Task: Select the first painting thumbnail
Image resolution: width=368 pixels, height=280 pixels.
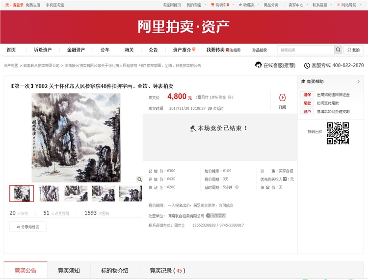Action: coord(22,194)
